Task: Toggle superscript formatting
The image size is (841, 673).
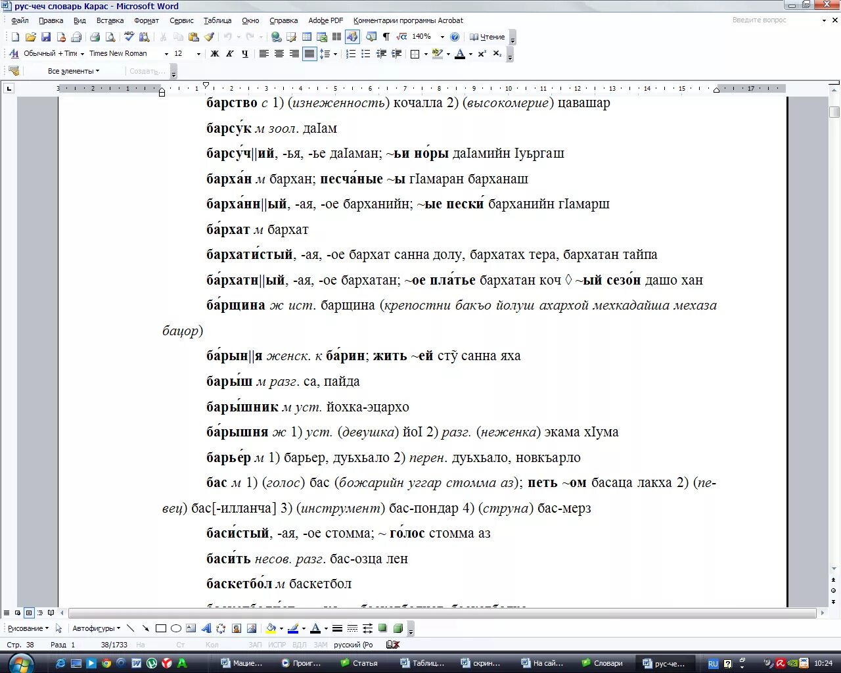Action: [x=482, y=54]
